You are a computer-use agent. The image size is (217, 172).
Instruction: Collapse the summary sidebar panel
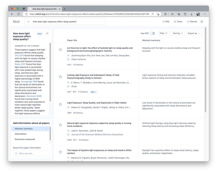tap(48, 33)
